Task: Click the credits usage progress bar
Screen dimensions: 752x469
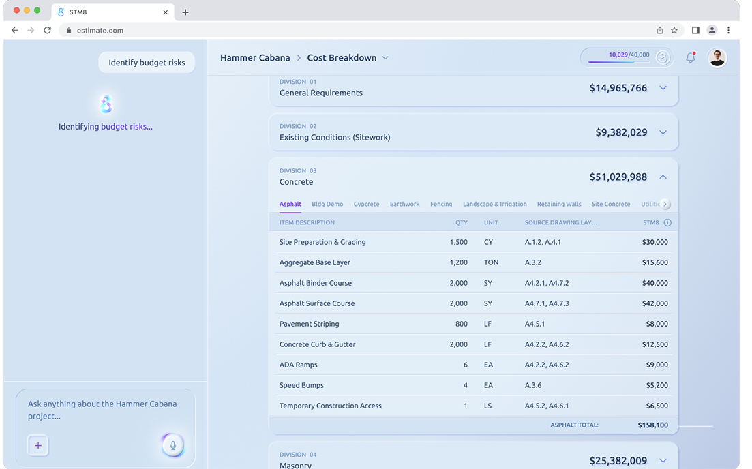Action: pyautogui.click(x=619, y=62)
